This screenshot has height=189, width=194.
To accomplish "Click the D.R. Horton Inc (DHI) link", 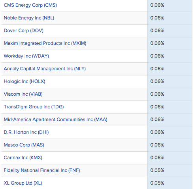I will (26, 132).
